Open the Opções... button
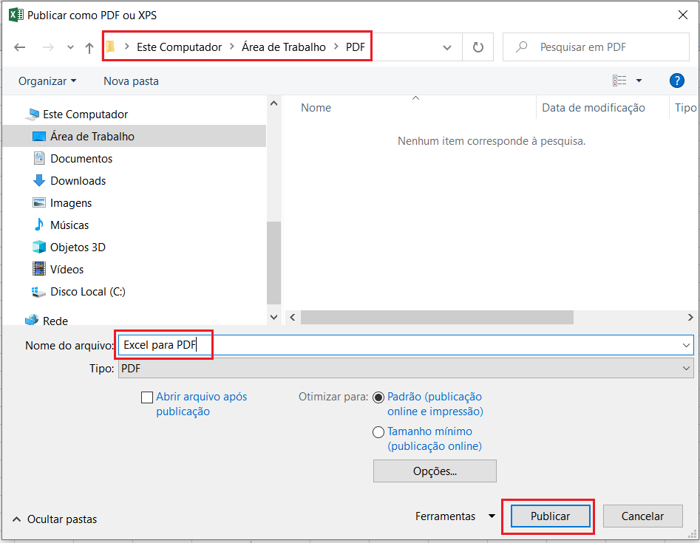Screen dimensions: 700x543 435,471
